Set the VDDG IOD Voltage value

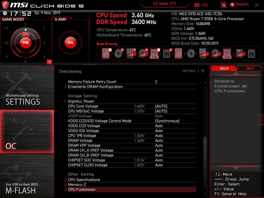point(159,131)
